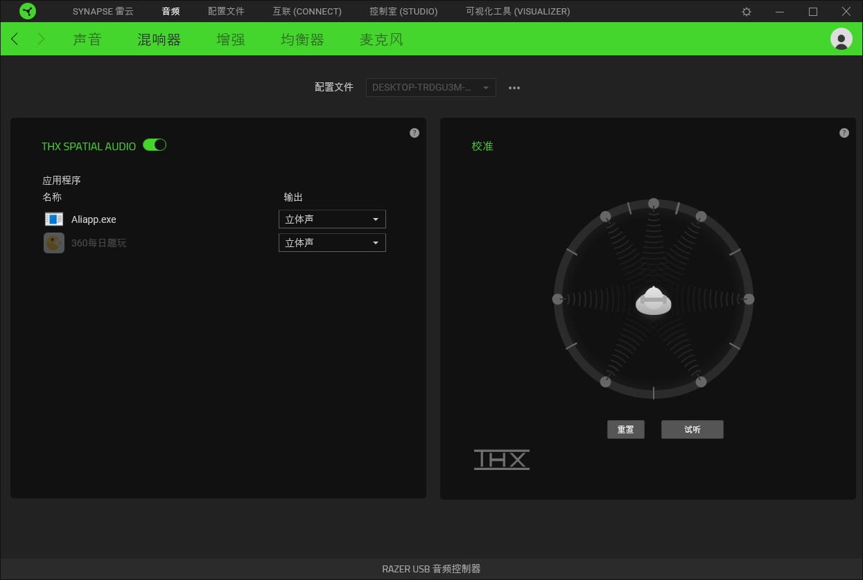Click the RAZER USB 音频控制器 device bar
This screenshot has width=863, height=580.
[x=431, y=569]
